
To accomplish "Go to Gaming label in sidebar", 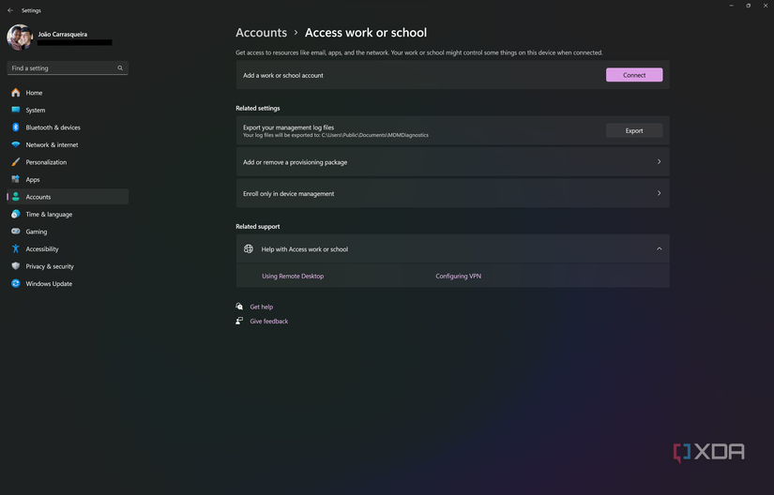I will point(37,232).
